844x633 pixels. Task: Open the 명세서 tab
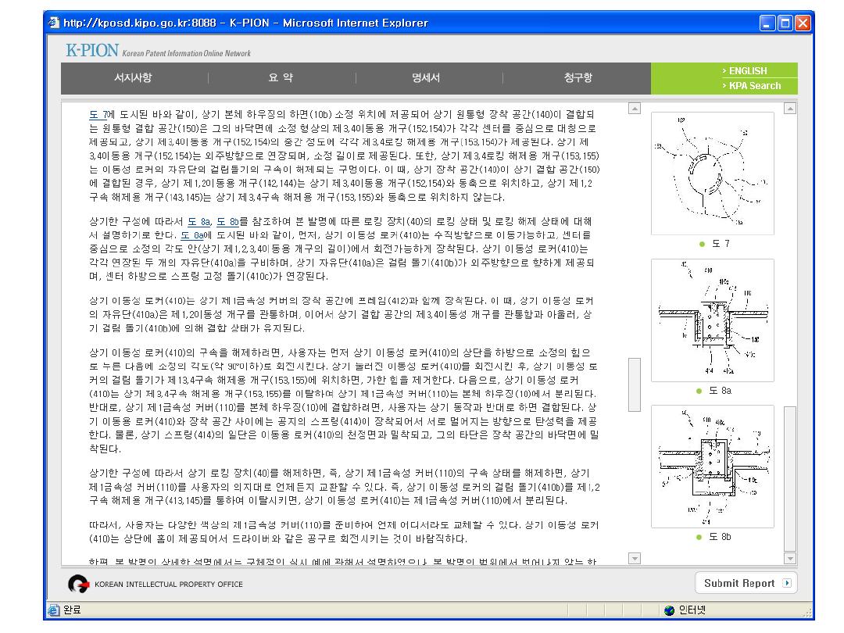426,77
